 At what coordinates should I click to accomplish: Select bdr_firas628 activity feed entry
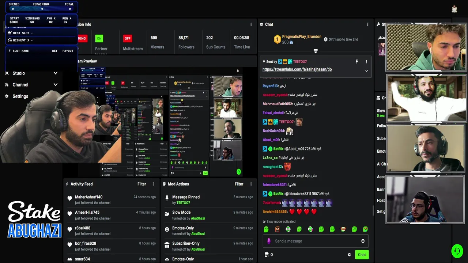coord(112,246)
